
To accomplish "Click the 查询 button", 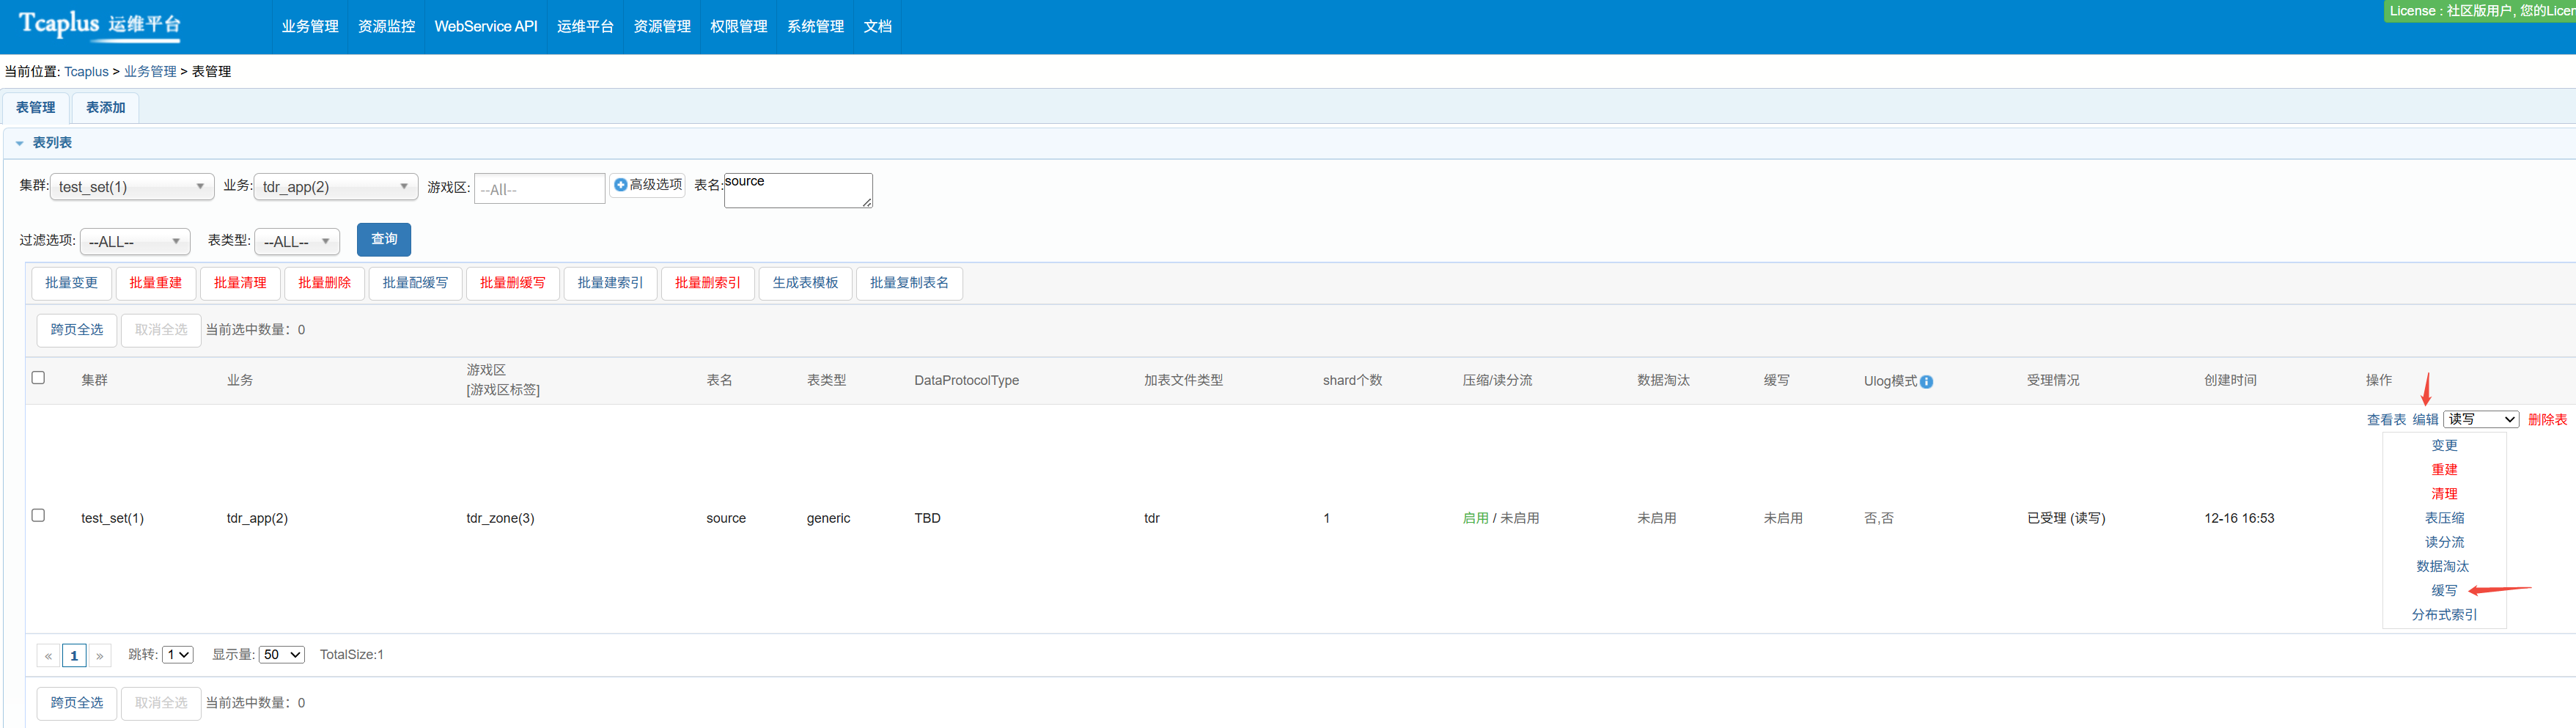I will tap(384, 240).
